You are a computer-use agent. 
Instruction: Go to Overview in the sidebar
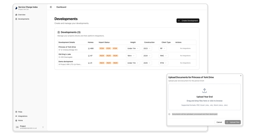point(22,15)
